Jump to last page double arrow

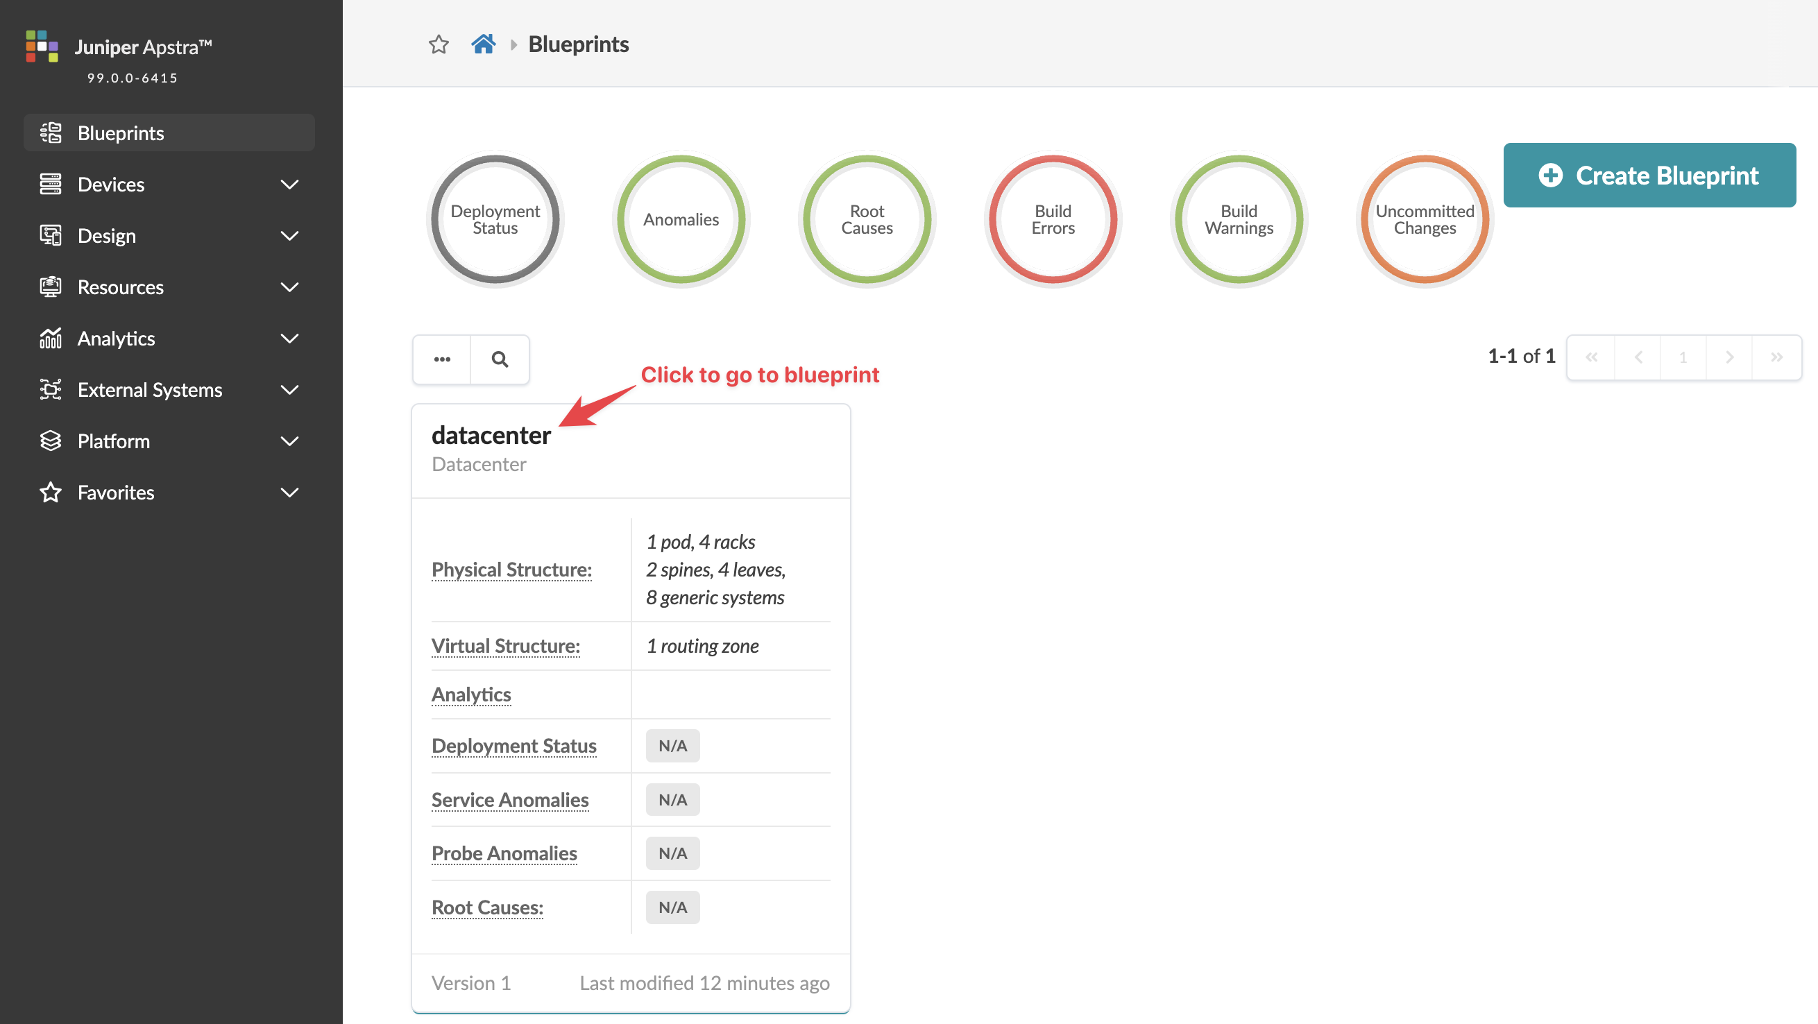pyautogui.click(x=1776, y=357)
